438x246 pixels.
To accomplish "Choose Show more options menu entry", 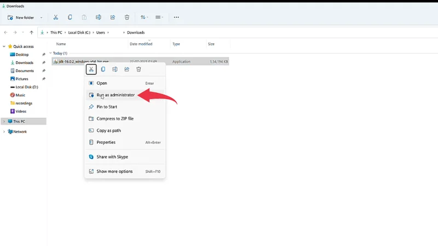I will tap(114, 171).
